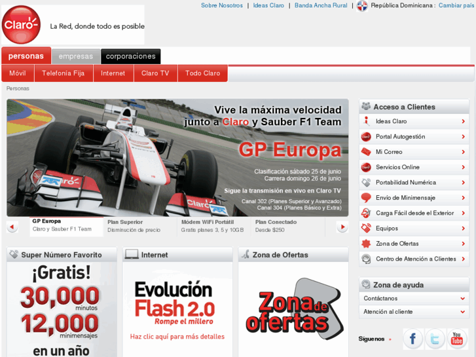Click the Zona de ayuda header icon
The height and width of the screenshot is (357, 476).
pos(366,284)
